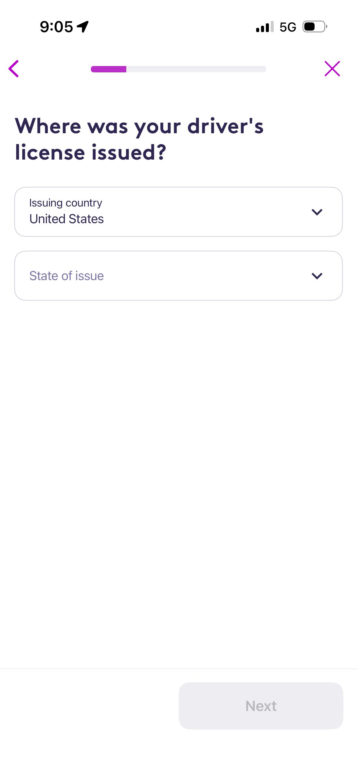357x774 pixels.
Task: Tap the gray unfilled progress bar portion
Action: coord(196,69)
